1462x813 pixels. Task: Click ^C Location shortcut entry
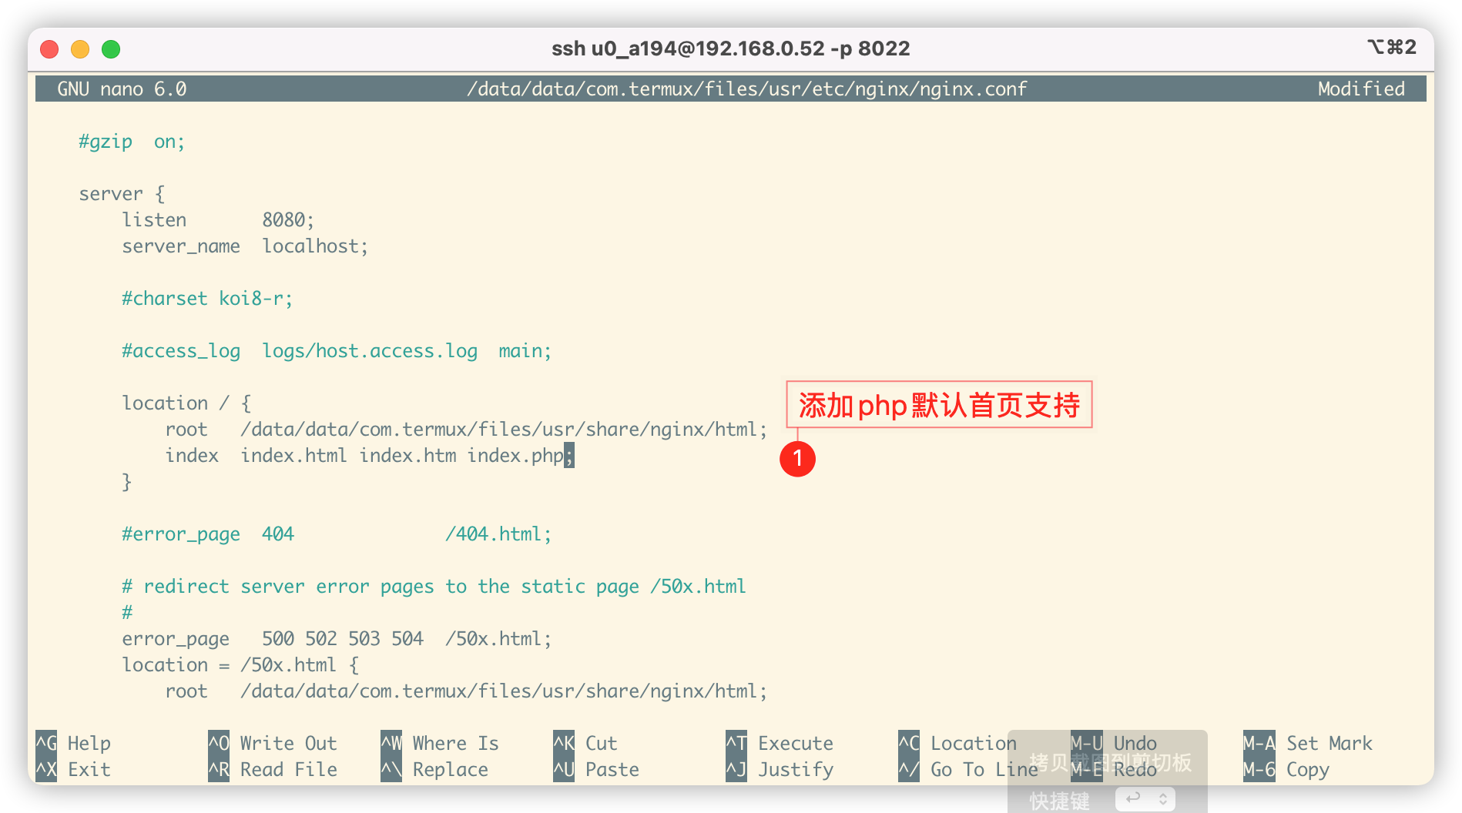pos(958,742)
